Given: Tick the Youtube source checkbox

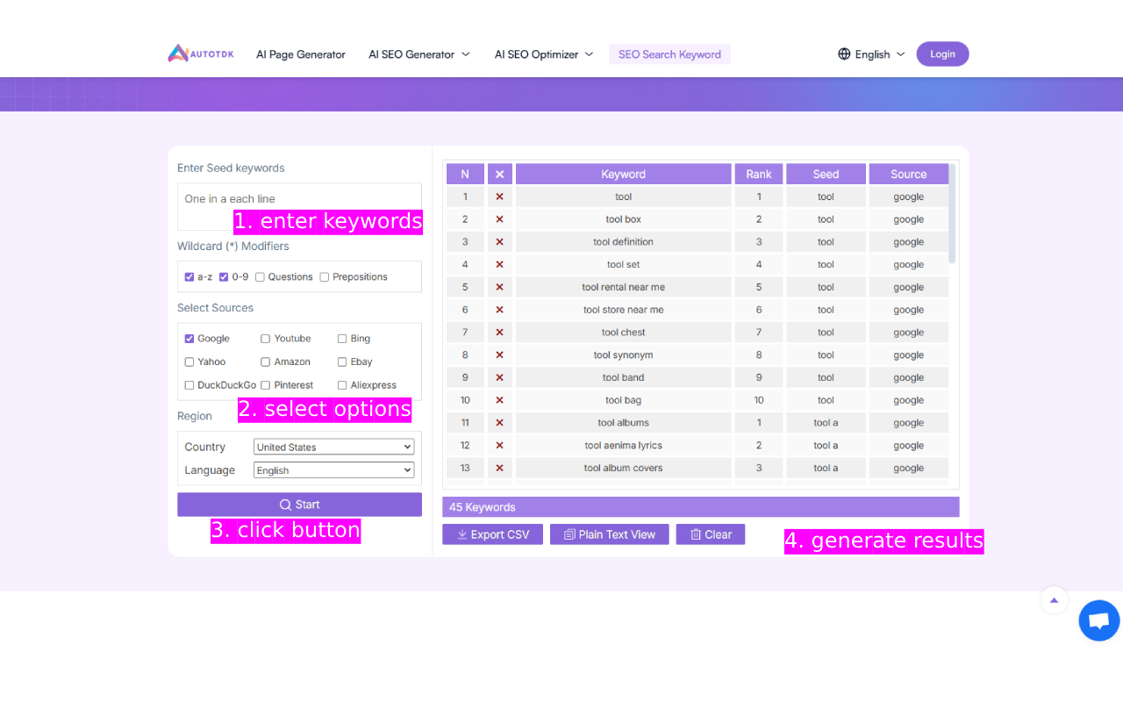Looking at the screenshot, I should tap(265, 339).
